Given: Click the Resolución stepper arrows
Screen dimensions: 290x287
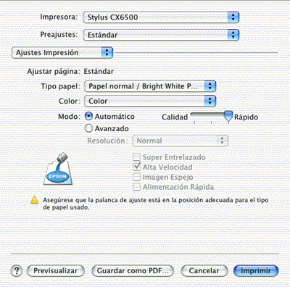Looking at the screenshot, I should click(222, 141).
